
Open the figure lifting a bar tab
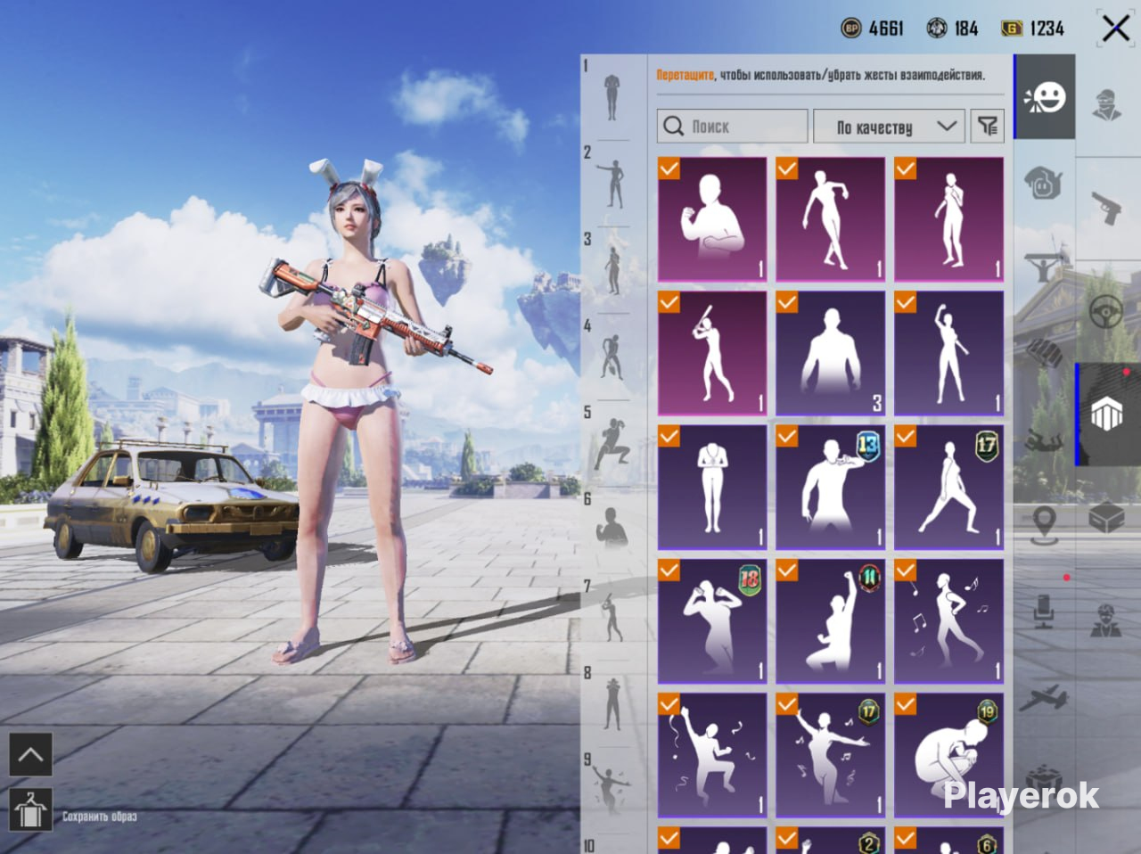[1044, 267]
